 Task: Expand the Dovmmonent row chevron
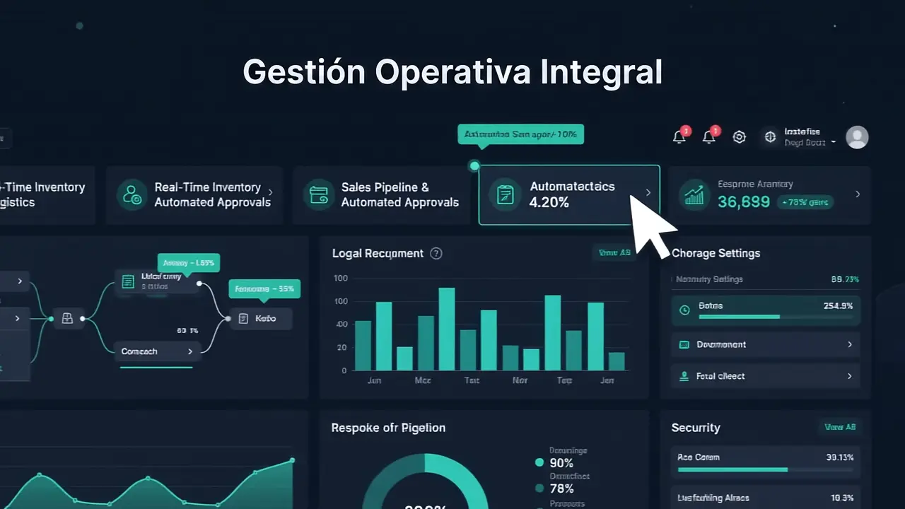pyautogui.click(x=849, y=344)
